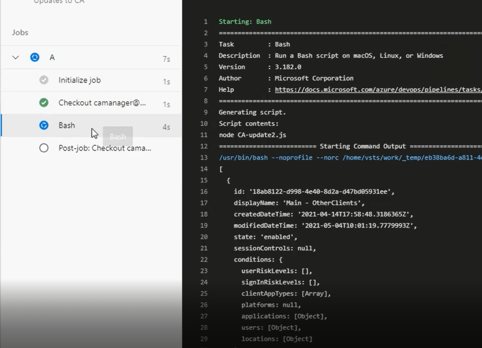The height and width of the screenshot is (348, 482).
Task: Select job A in the Jobs list
Action: 52,57
